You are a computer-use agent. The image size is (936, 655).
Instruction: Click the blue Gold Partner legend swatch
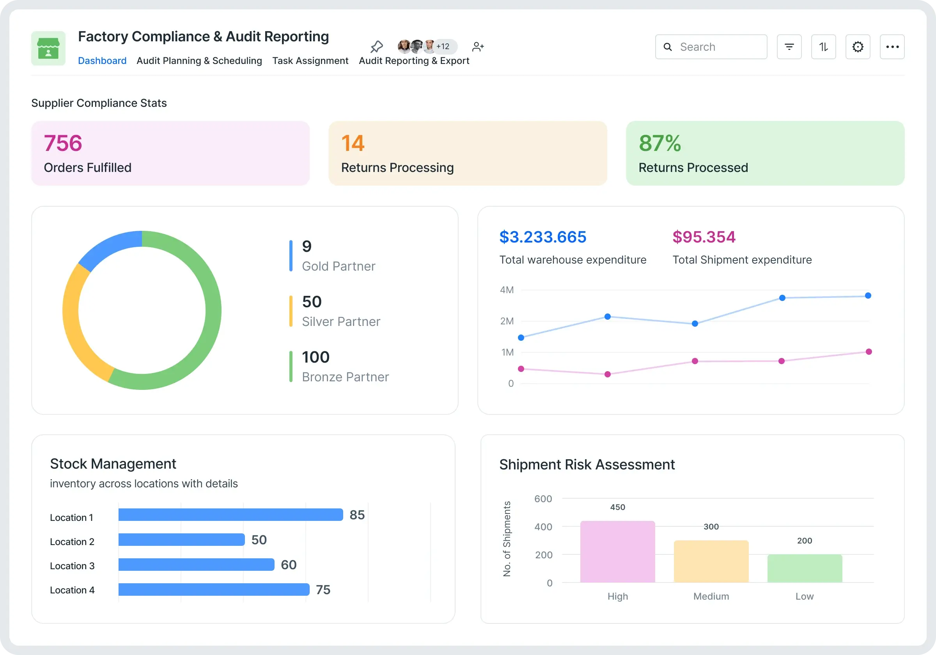pos(291,256)
